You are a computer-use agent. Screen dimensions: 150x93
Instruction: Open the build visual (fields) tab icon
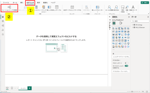click(x=114, y=23)
